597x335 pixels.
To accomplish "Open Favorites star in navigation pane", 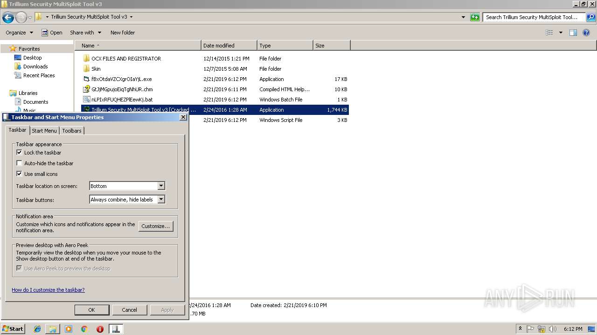I will pyautogui.click(x=13, y=48).
